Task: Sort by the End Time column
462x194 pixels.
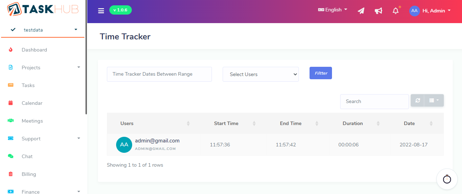Action: (297, 123)
